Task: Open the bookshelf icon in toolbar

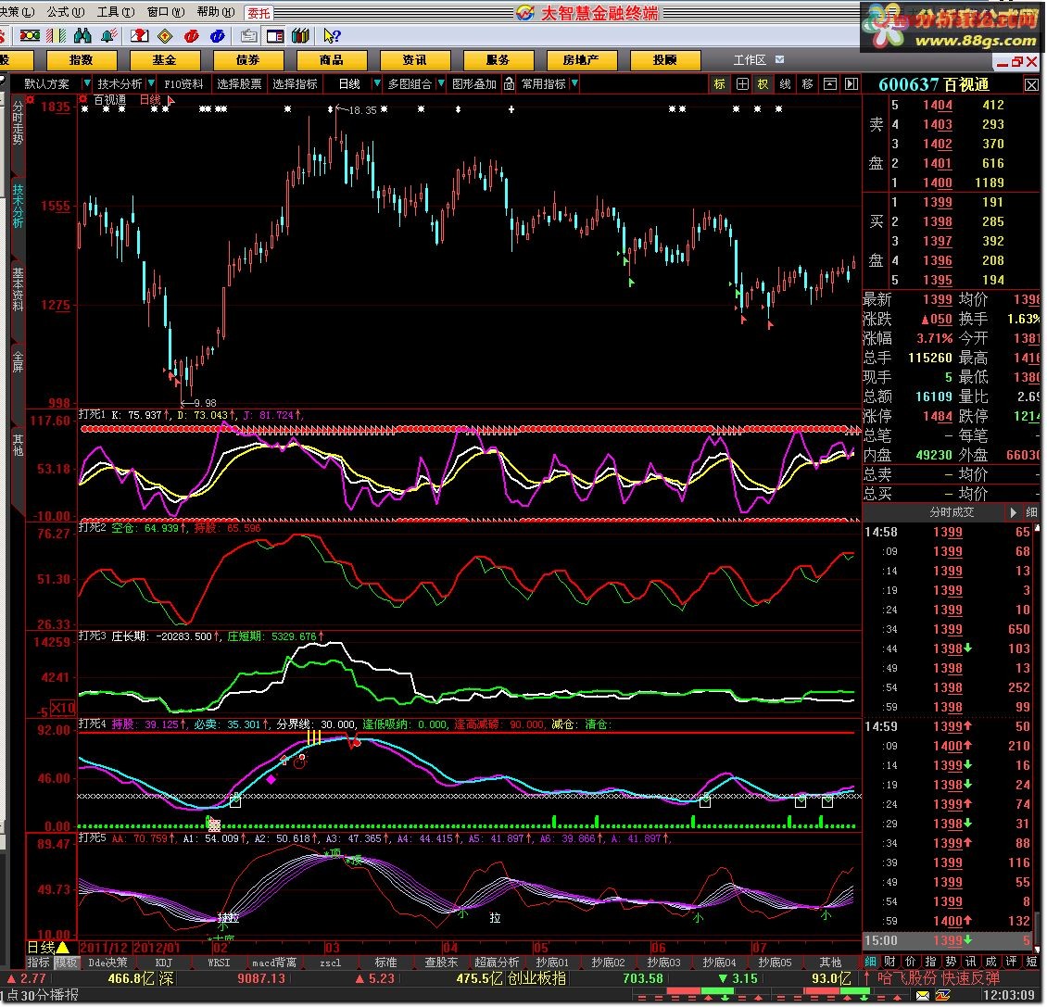Action: (x=299, y=36)
